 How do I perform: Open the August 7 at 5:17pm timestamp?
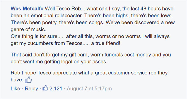(x=89, y=89)
